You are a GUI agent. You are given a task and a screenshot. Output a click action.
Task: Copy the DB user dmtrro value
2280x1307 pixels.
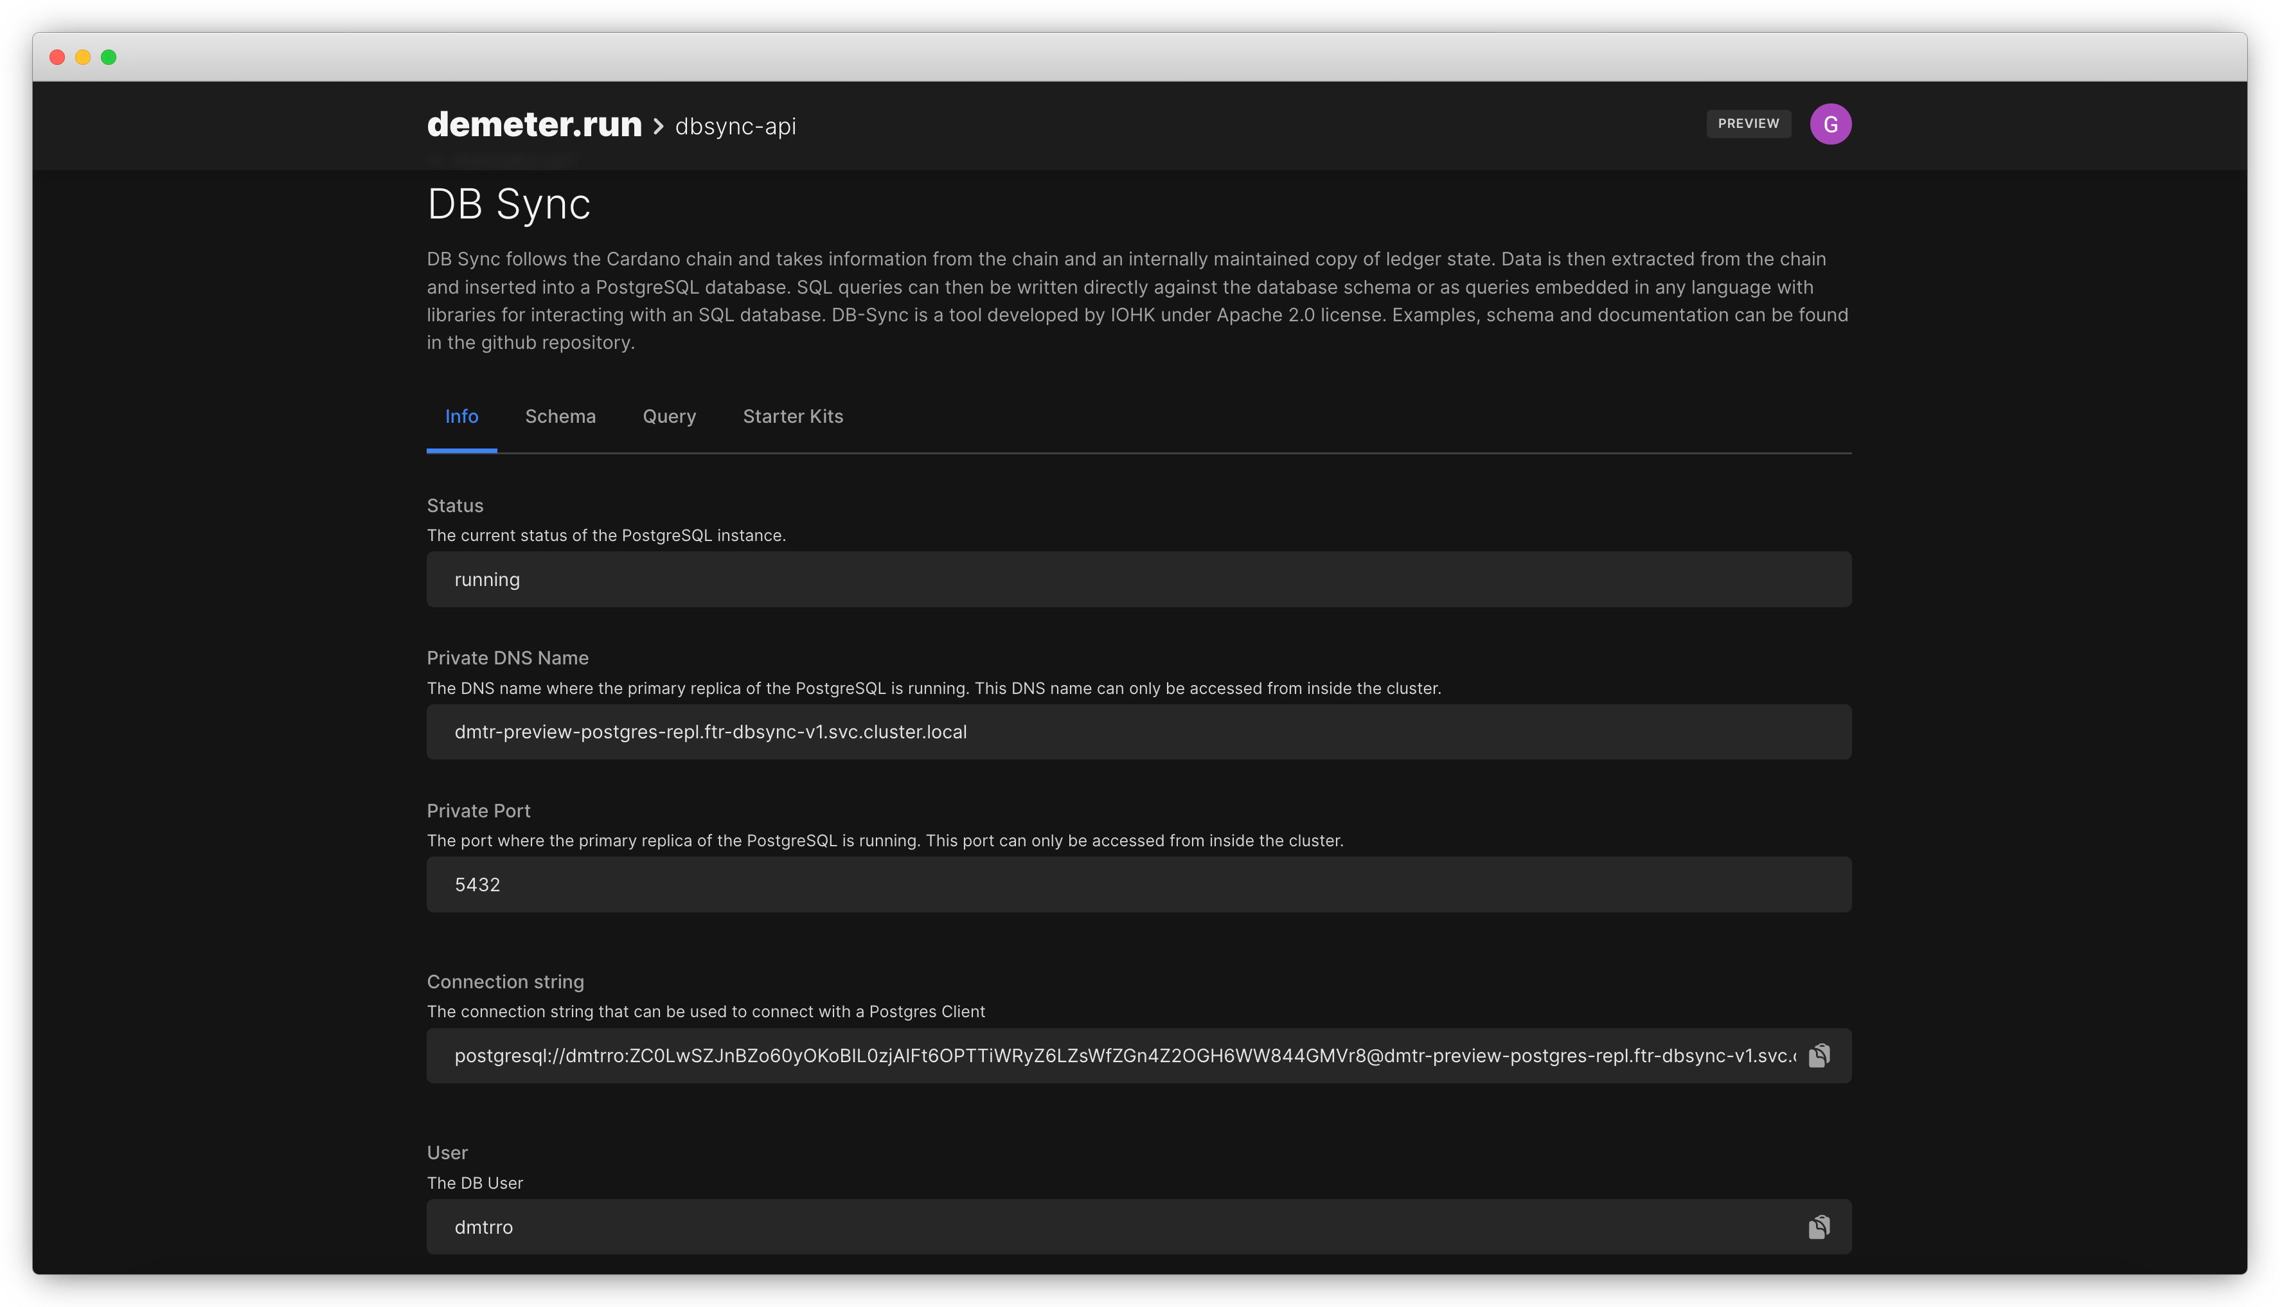pos(1819,1227)
